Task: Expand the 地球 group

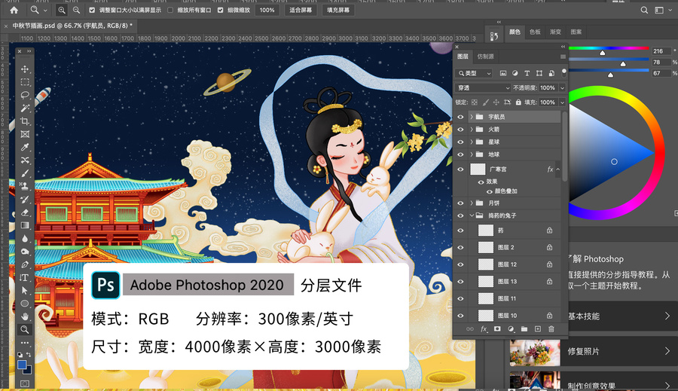Action: 472,154
